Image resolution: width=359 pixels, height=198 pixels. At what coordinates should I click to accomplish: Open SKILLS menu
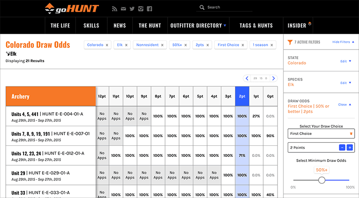[92, 25]
